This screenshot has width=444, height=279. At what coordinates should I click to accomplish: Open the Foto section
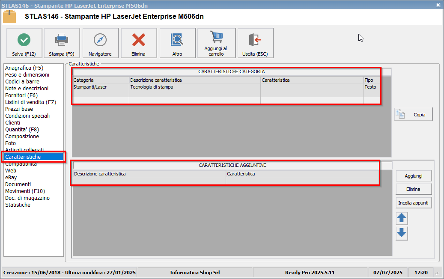[x=10, y=143]
